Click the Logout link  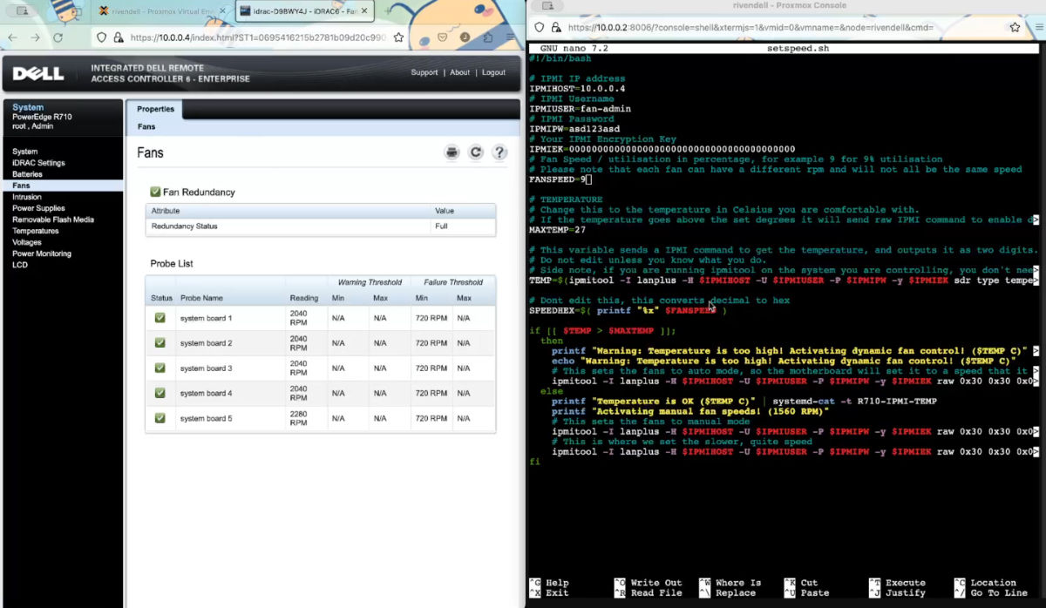pos(493,72)
